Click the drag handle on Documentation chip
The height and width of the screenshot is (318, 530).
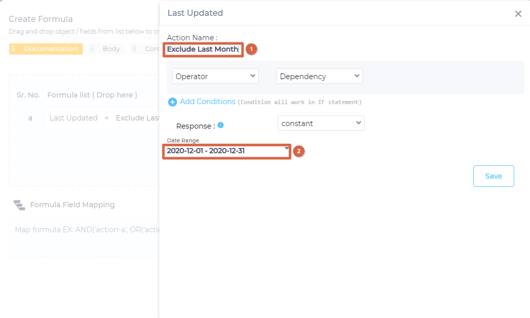pyautogui.click(x=14, y=49)
